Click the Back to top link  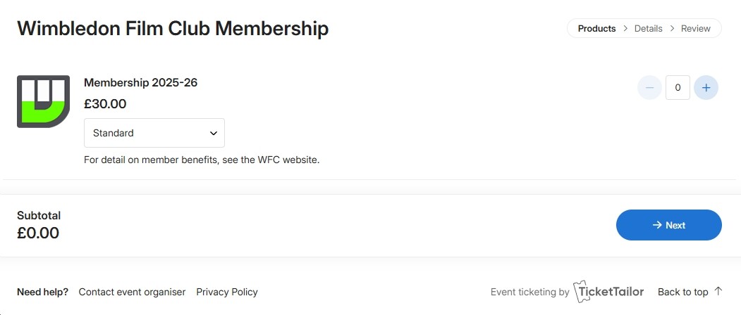click(x=682, y=292)
